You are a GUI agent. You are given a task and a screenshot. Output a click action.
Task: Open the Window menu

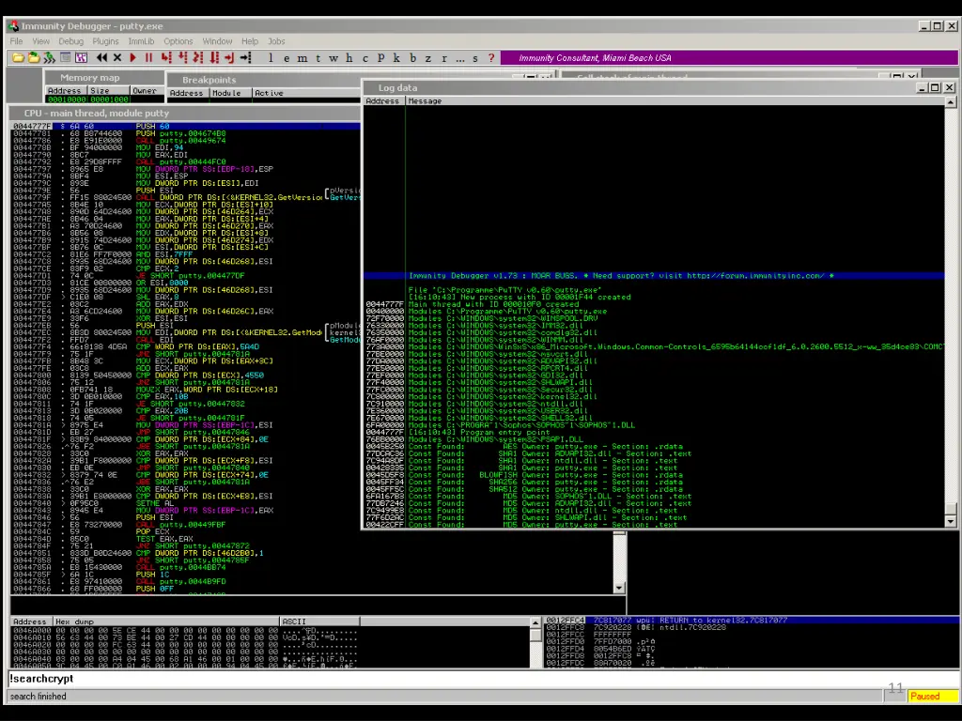[x=217, y=41]
